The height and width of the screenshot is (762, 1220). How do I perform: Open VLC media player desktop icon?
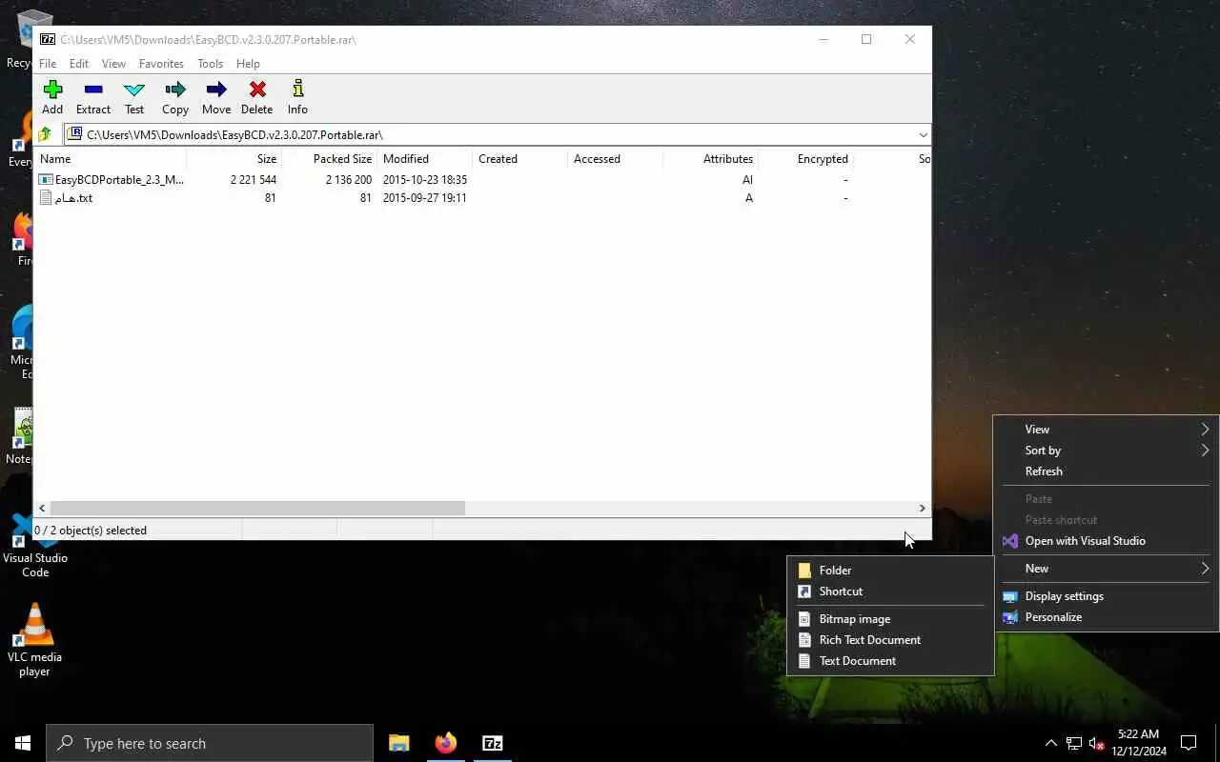pyautogui.click(x=34, y=640)
